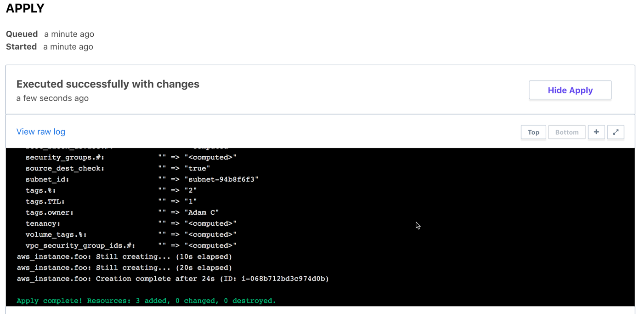Click the green 'Apply complete!' log line

pos(146,301)
